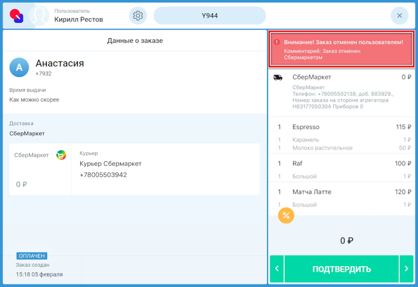Viewport: 418px width, 287px height.
Task: Open settings with the gear icon
Action: pyautogui.click(x=138, y=16)
